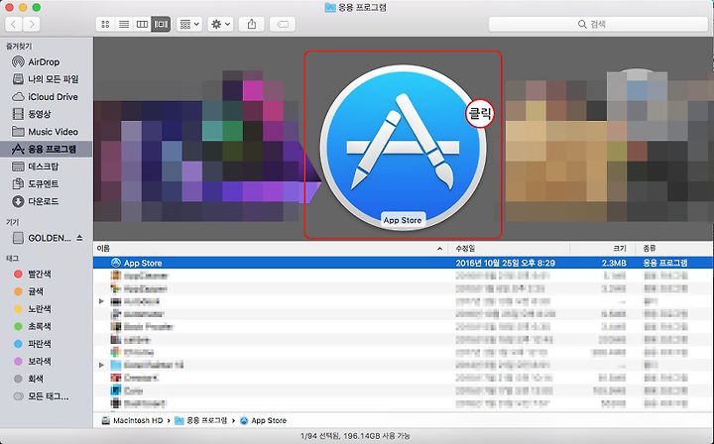Image resolution: width=714 pixels, height=444 pixels.
Task: Click Macintosh HD in the path bar
Action: tap(133, 421)
